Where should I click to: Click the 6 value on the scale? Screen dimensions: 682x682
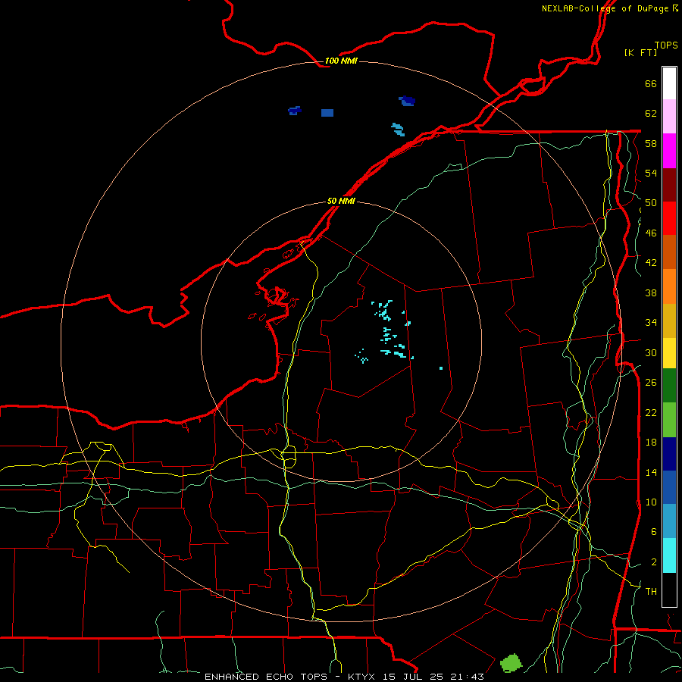(x=653, y=532)
